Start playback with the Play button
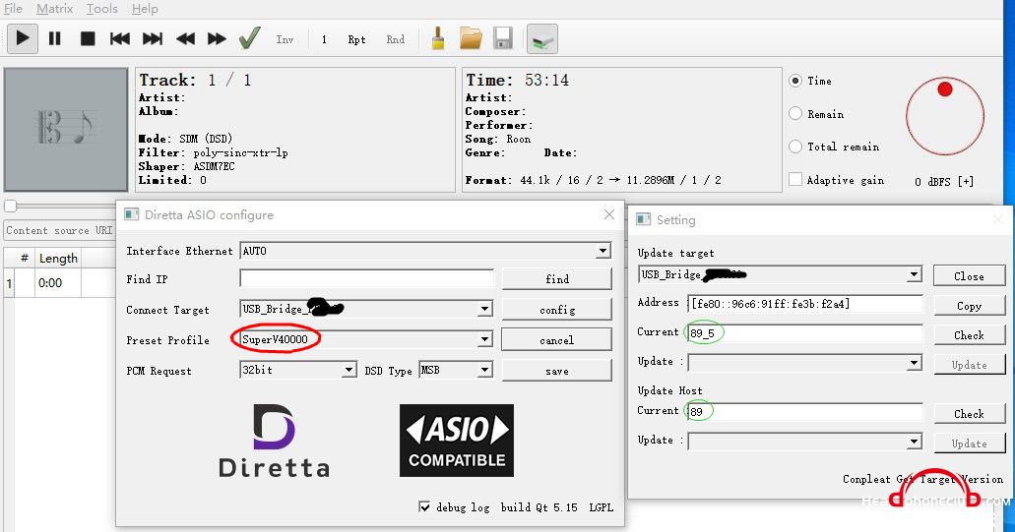Screen dimensions: 1015x532 (x=22, y=38)
